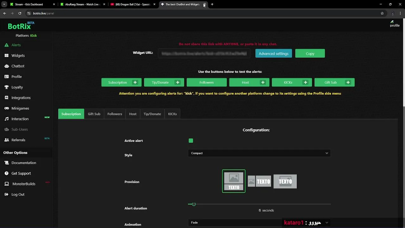Screen dimensions: 405x228
Task: Open the Referrals people icon
Action: pos(6,140)
